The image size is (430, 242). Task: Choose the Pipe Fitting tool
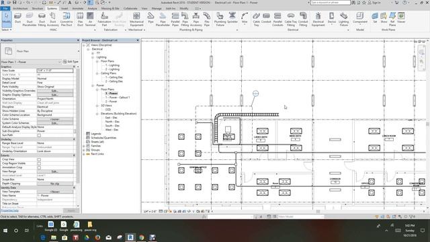tap(185, 19)
